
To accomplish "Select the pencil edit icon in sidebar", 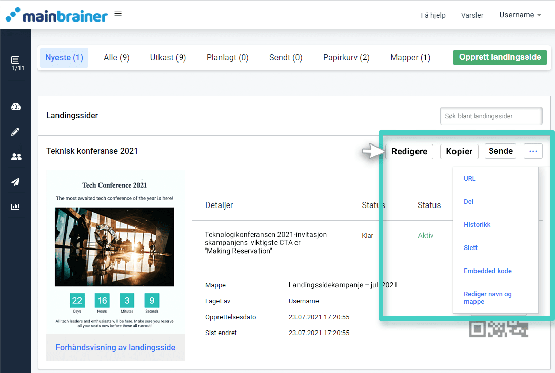I will 15,132.
